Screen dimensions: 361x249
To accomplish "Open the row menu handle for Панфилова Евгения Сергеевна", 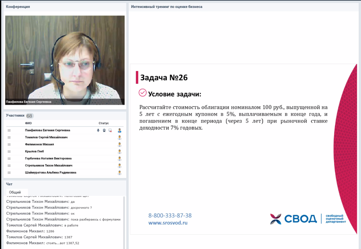I will pyautogui.click(x=9, y=131).
